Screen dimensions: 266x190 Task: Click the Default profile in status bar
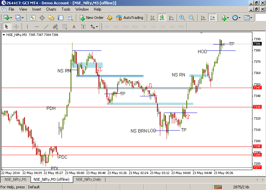tap(34, 187)
